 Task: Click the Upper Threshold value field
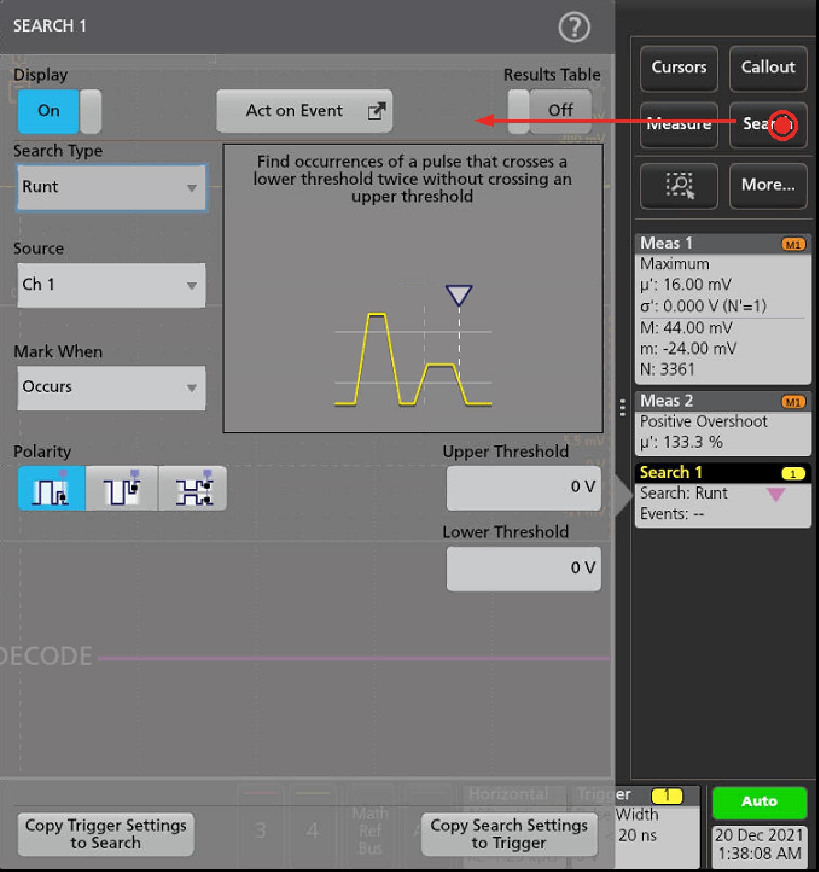pyautogui.click(x=523, y=487)
